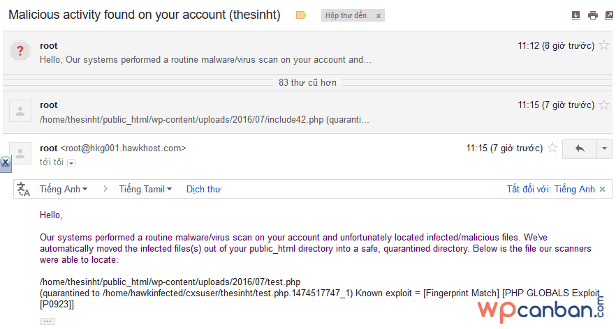Star the 11:12 message from root
Viewport: 616px width, 329px height.
coord(604,46)
